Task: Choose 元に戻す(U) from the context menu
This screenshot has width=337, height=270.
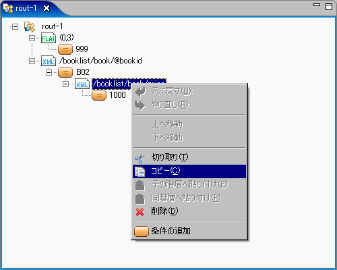Action: (x=189, y=92)
